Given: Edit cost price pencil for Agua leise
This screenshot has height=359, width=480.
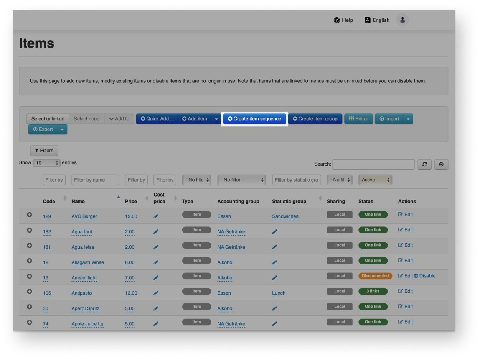Looking at the screenshot, I should (156, 247).
